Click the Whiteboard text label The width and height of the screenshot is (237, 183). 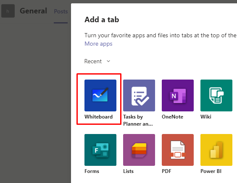click(x=99, y=117)
